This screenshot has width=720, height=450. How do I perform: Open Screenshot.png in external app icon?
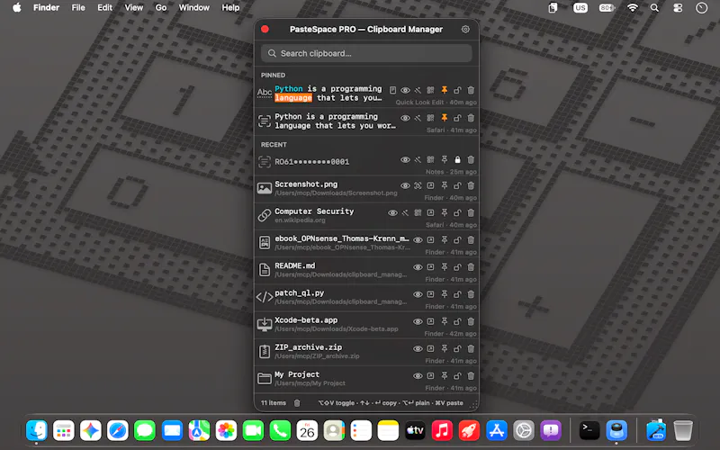click(430, 186)
